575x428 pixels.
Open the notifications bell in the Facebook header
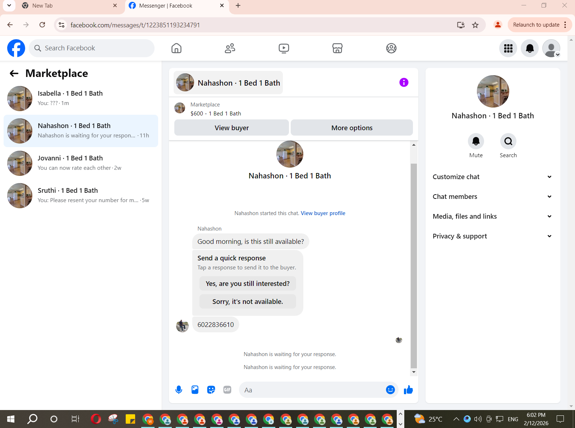pyautogui.click(x=530, y=48)
